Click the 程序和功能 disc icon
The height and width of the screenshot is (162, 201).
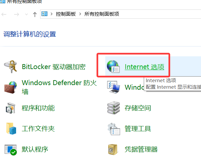click(11, 108)
